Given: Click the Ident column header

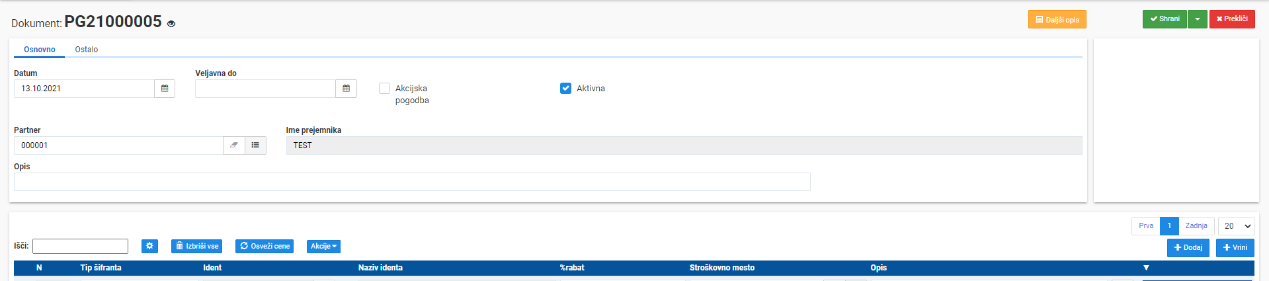Looking at the screenshot, I should pos(212,268).
